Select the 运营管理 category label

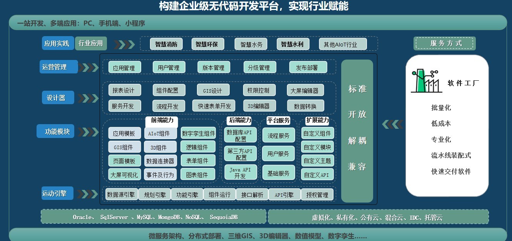(59, 67)
